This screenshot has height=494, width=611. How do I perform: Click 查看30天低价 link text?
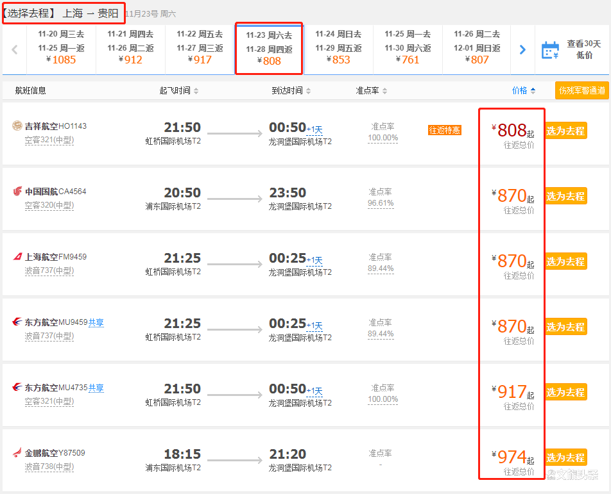(x=584, y=49)
